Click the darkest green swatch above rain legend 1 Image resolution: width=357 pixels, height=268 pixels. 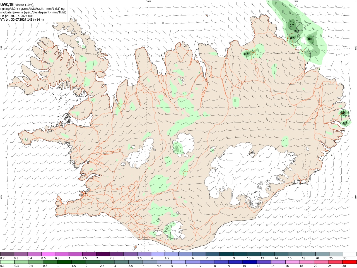tap(64, 262)
